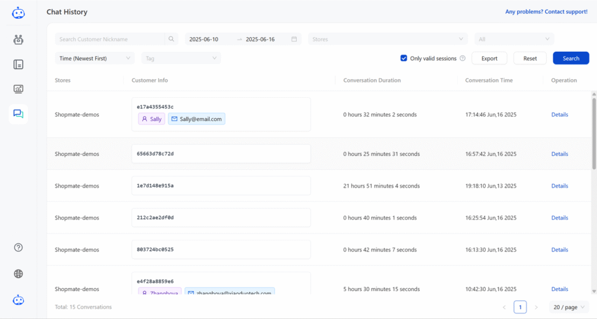Click the info icon beside Only valid sessions
Image resolution: width=597 pixels, height=319 pixels.
click(462, 58)
